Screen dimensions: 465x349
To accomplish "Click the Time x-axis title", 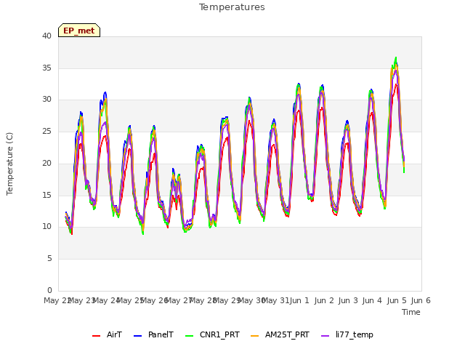I will [x=411, y=312].
